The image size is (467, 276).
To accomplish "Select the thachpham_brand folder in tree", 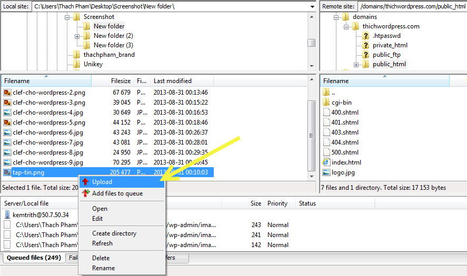I will 109,55.
